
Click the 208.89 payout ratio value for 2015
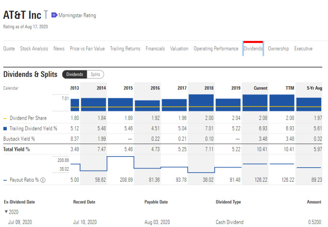point(126,180)
